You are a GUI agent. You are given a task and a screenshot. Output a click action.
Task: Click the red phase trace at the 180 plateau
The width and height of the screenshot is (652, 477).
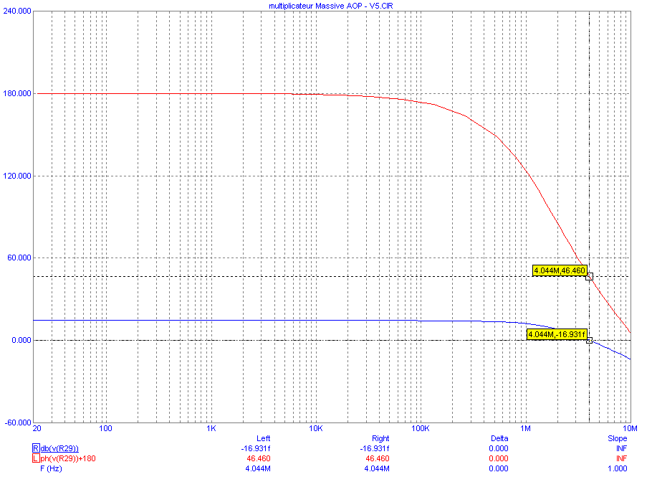pos(166,94)
